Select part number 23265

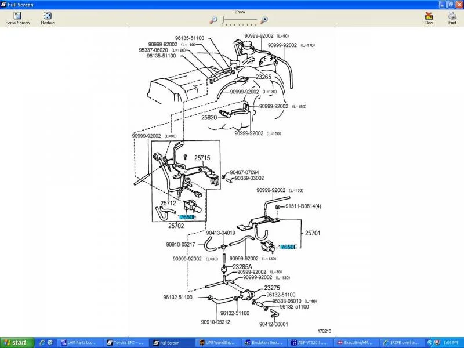pyautogui.click(x=263, y=77)
